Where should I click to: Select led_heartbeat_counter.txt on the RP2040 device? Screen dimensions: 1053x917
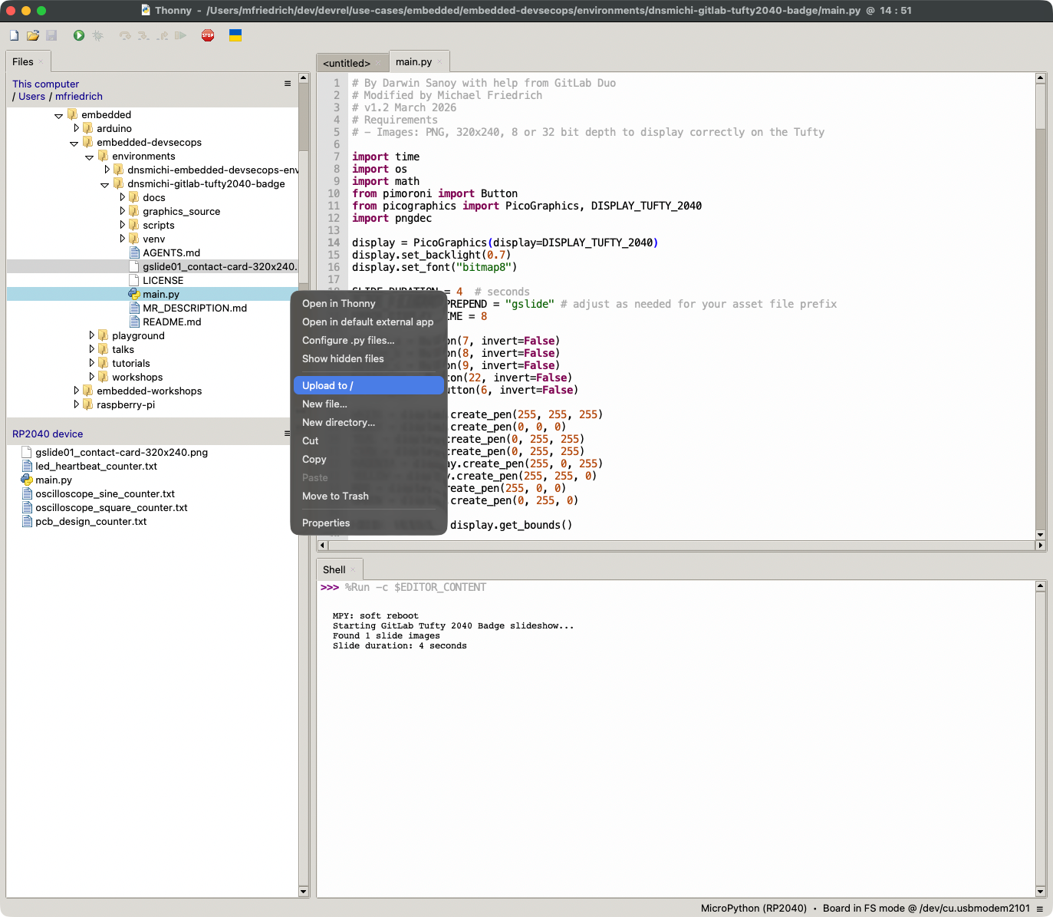96,467
